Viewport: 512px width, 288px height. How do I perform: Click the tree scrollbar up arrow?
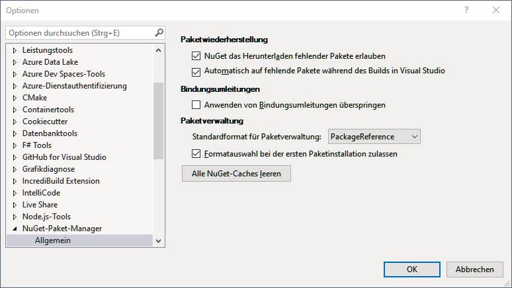158,50
